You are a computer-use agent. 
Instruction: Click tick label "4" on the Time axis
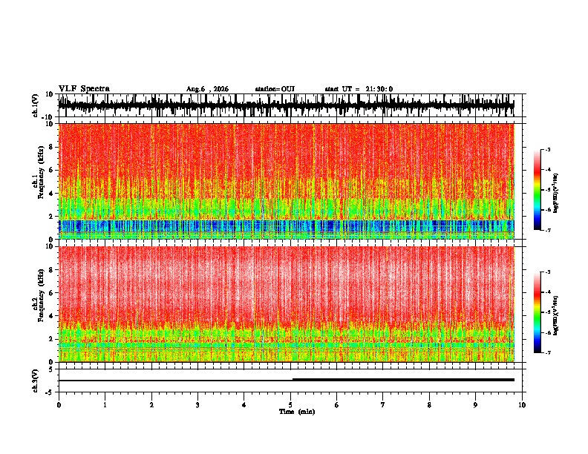click(244, 405)
